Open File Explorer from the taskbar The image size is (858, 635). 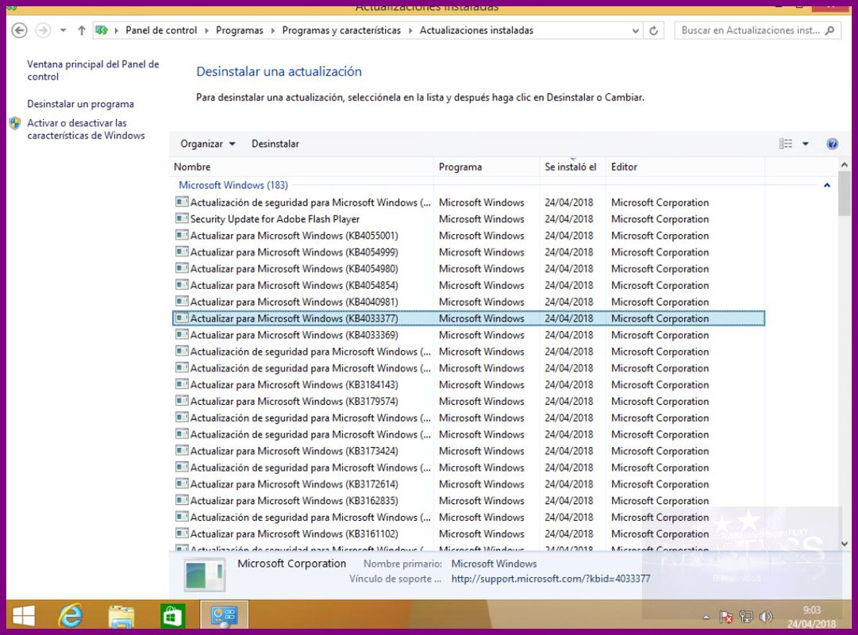pyautogui.click(x=121, y=617)
